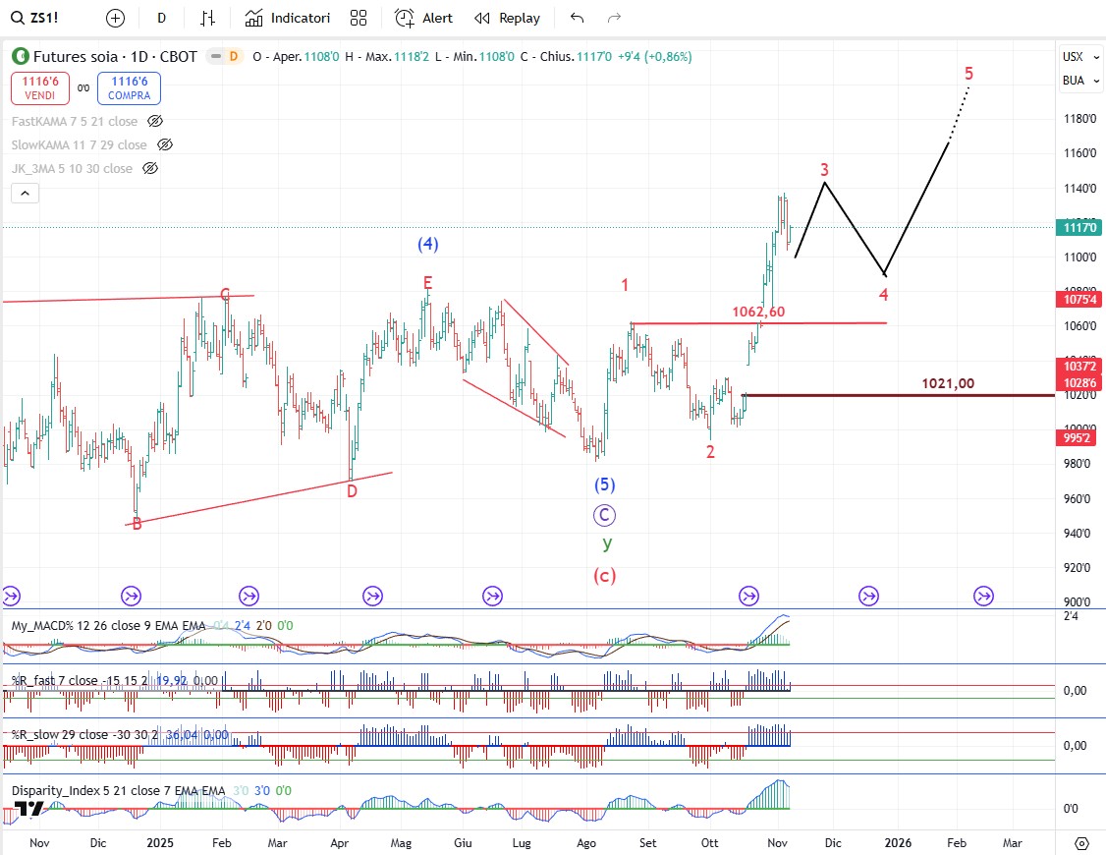Show the SlowKAMA indicator via eye icon
The image size is (1106, 855).
165,144
